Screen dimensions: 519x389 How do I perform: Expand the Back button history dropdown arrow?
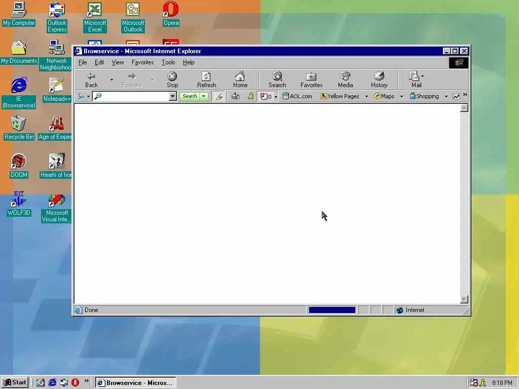(x=112, y=80)
